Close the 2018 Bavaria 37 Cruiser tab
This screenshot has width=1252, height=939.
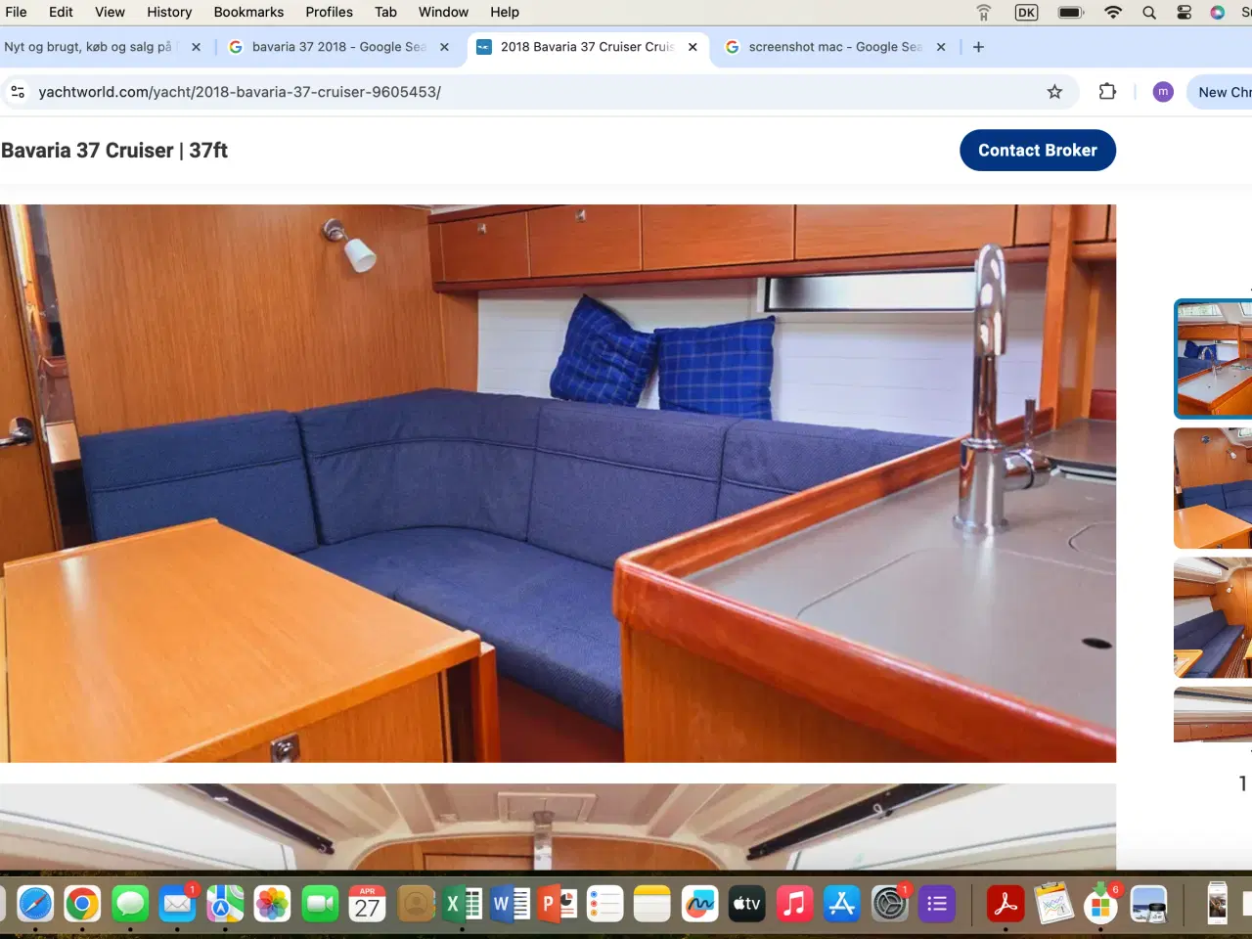693,47
